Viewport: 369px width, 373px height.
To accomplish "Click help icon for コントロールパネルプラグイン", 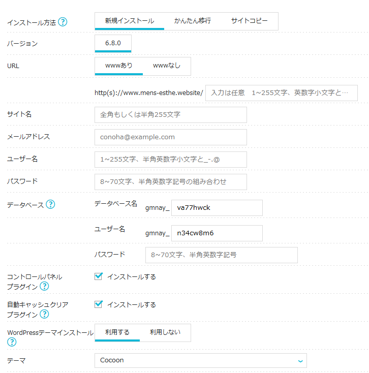I will tap(44, 286).
